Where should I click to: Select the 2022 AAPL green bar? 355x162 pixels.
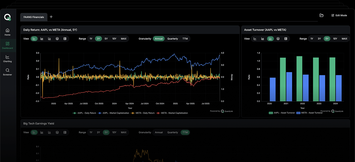tap(299, 79)
